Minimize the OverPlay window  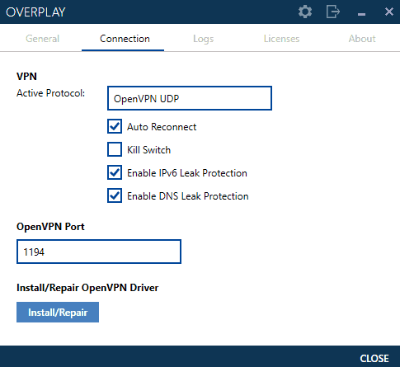click(361, 14)
